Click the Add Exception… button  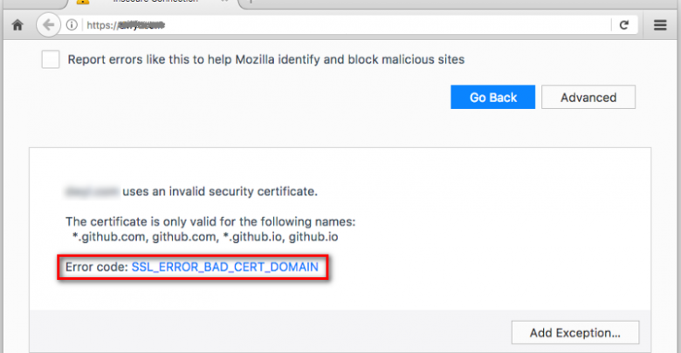click(x=574, y=332)
